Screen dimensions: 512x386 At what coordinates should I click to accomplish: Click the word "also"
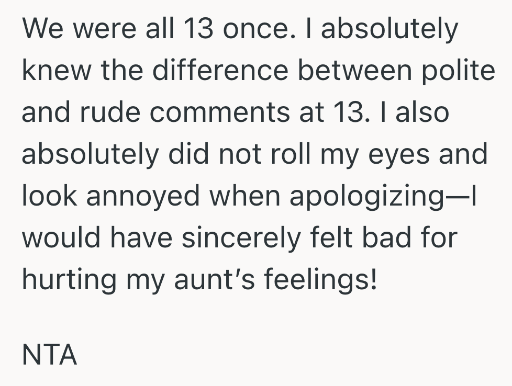tap(422, 112)
